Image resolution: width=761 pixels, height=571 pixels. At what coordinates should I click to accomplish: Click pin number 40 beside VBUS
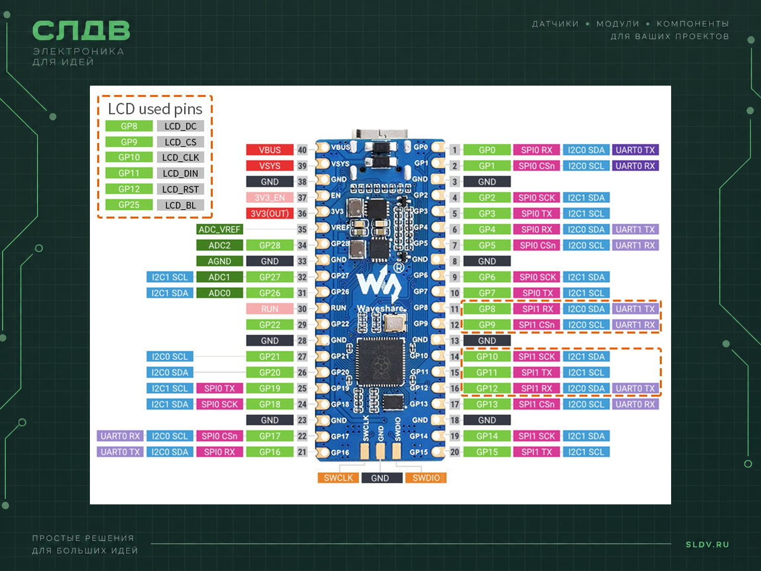[x=302, y=150]
